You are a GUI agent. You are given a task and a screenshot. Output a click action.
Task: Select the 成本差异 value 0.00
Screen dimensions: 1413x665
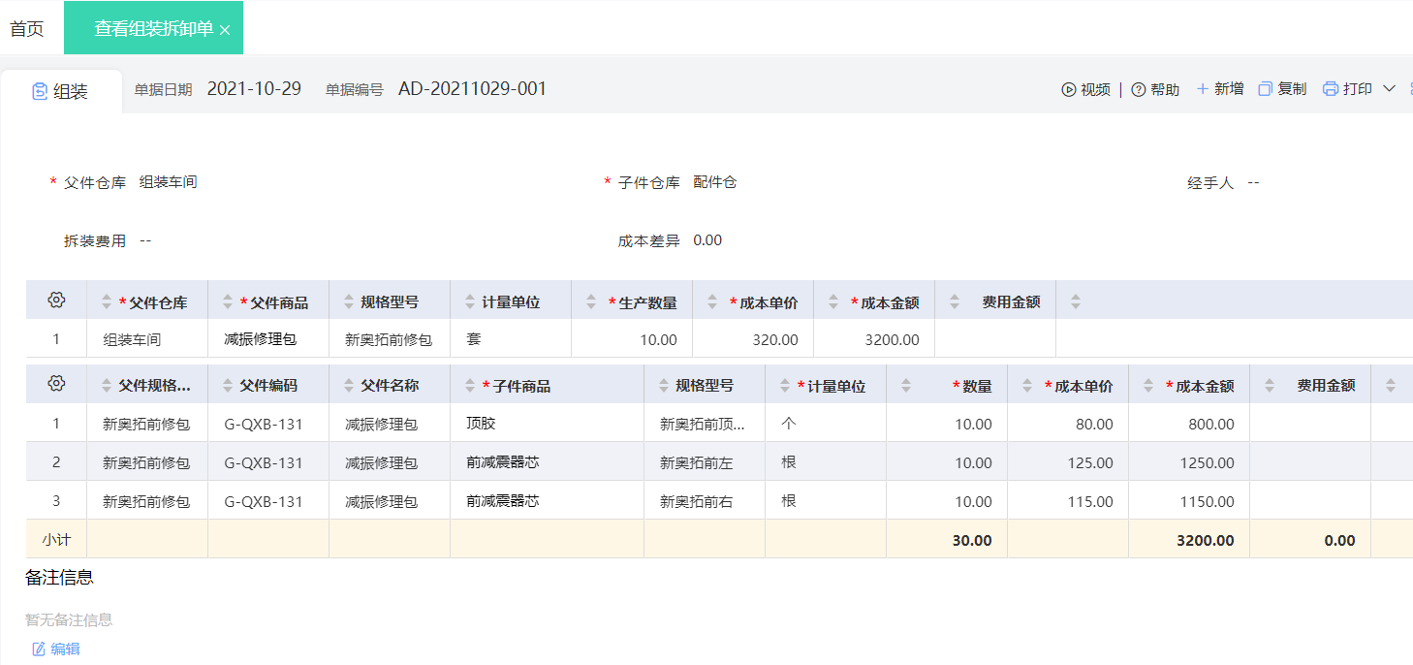[x=708, y=239]
